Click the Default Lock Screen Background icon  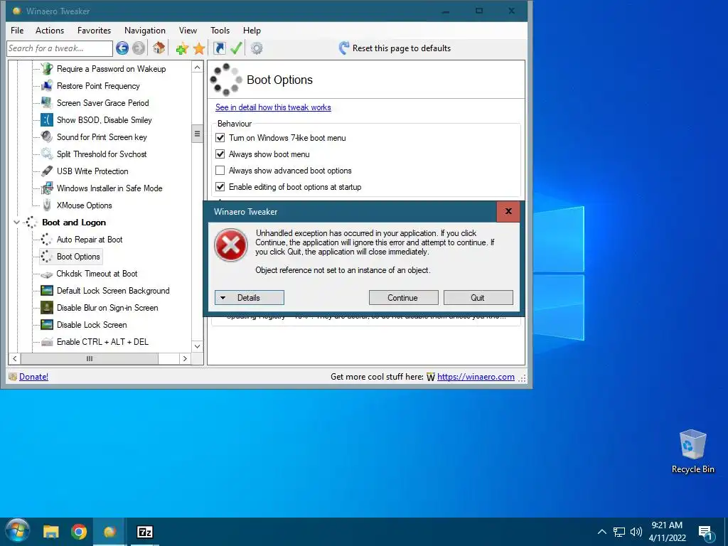click(x=47, y=291)
